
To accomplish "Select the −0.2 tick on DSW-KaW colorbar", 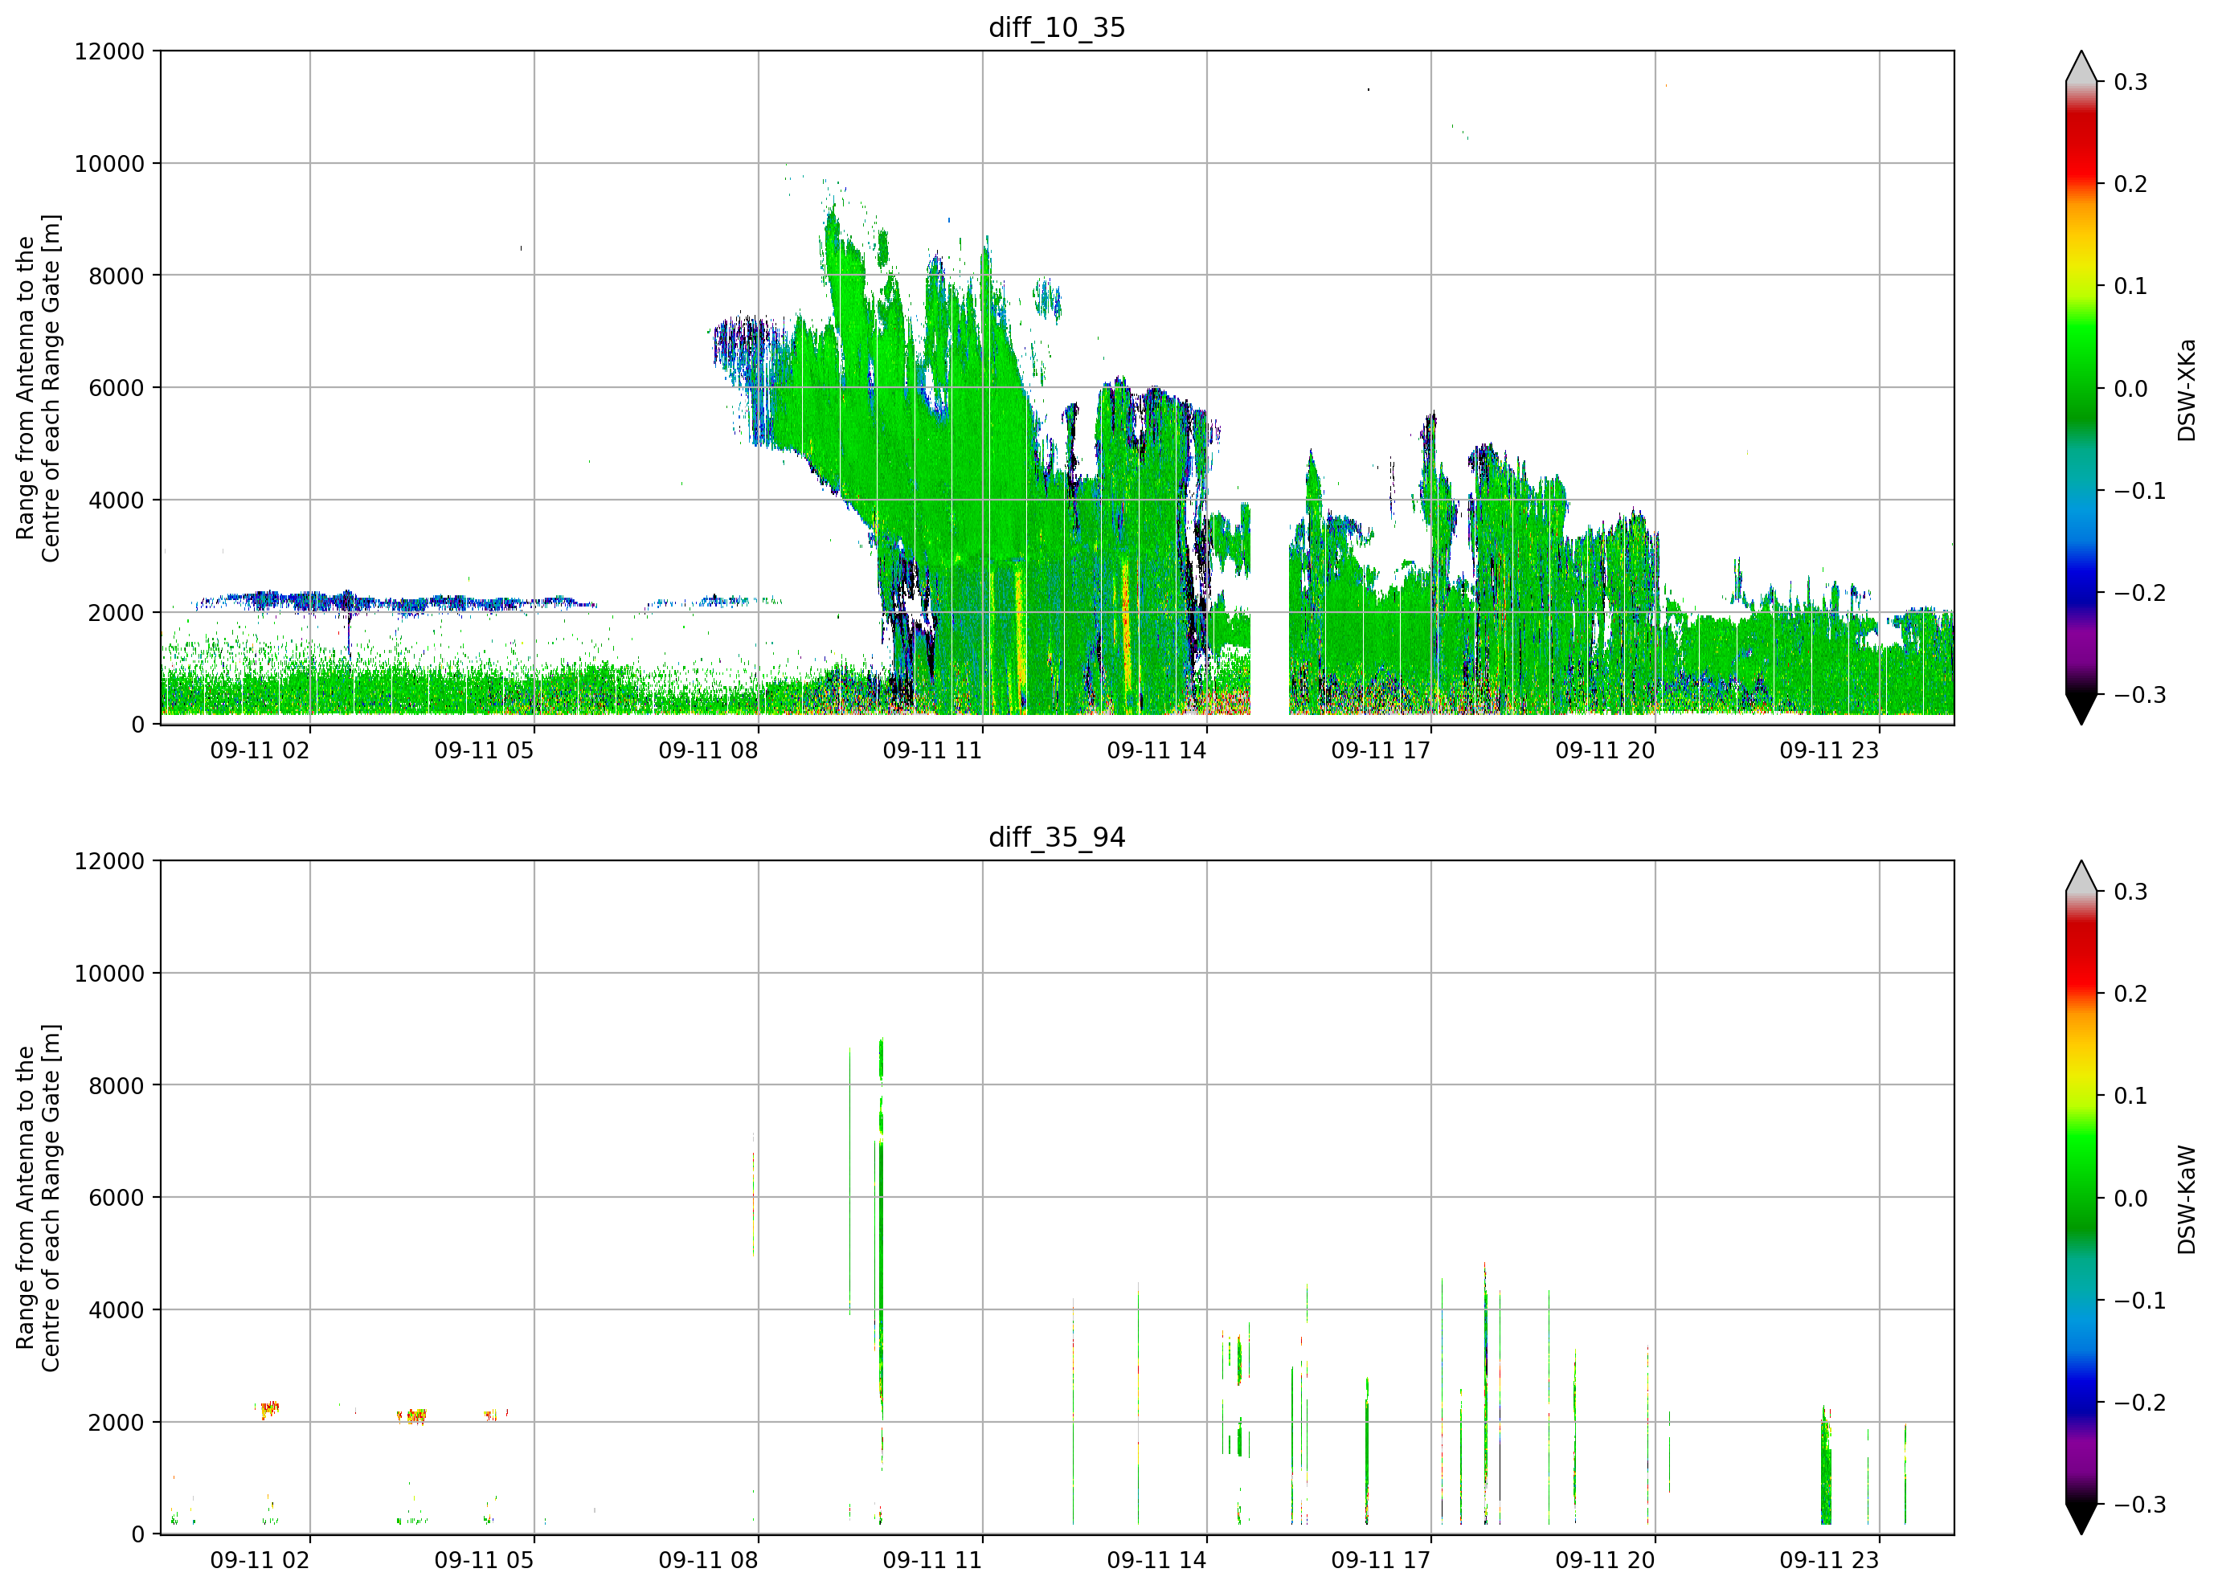I will coord(2140,1403).
